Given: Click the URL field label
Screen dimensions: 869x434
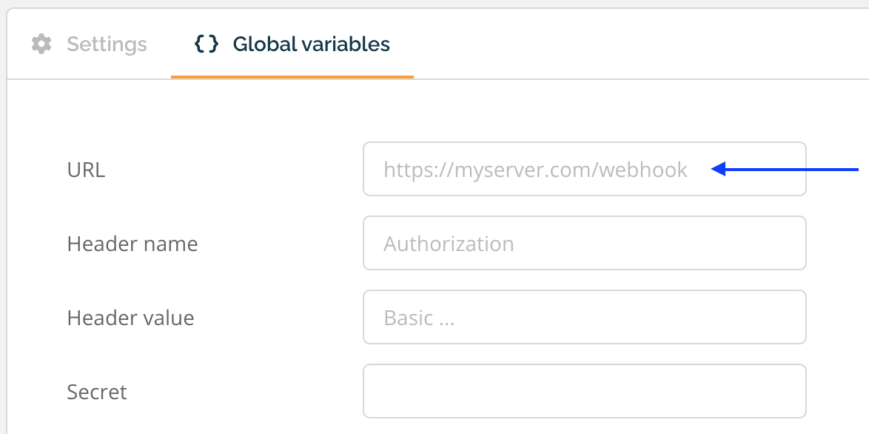Looking at the screenshot, I should (86, 170).
